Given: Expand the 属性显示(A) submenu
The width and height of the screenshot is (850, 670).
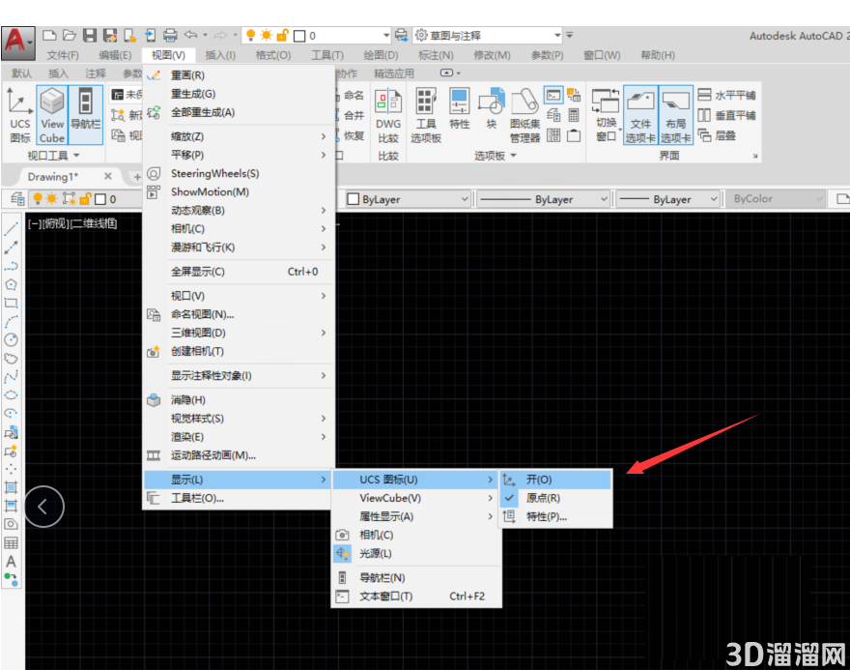Looking at the screenshot, I should coord(415,516).
